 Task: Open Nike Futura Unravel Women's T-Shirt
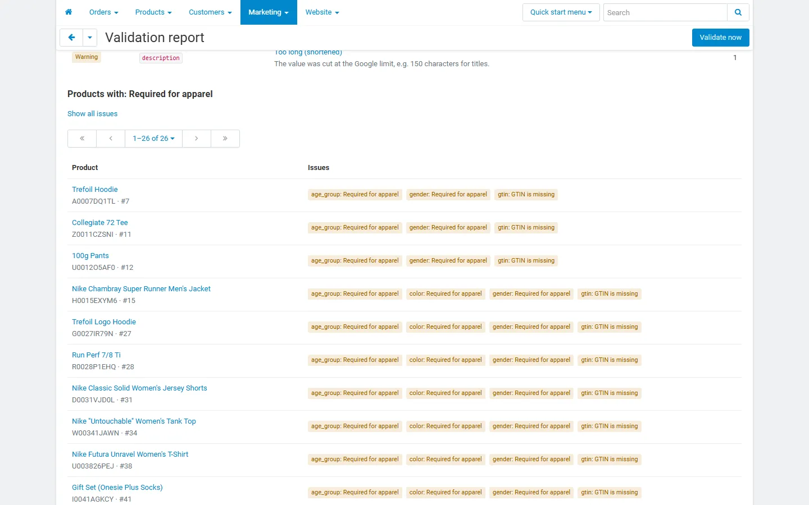(130, 454)
